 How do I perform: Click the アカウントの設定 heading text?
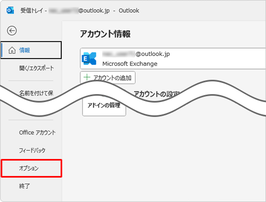click(156, 94)
